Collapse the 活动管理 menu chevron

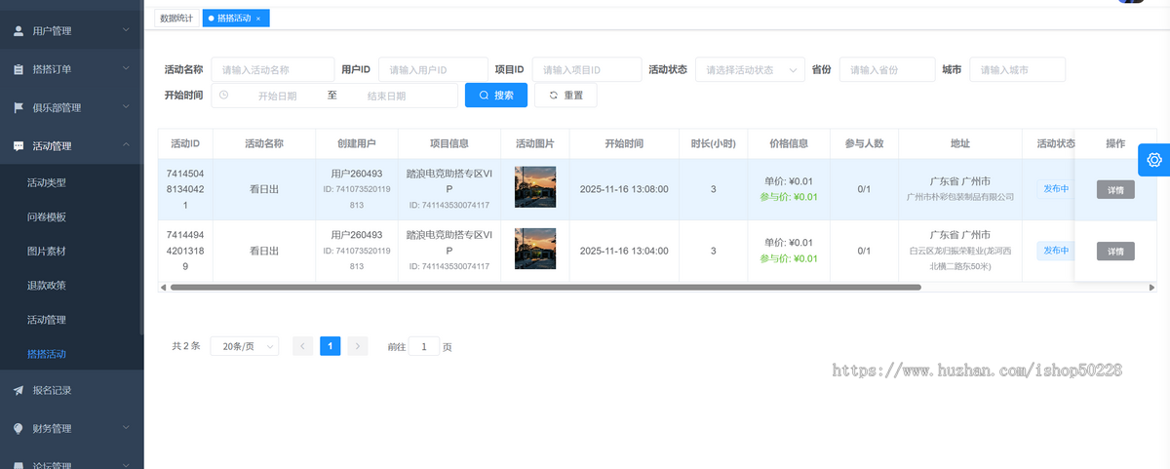[126, 146]
